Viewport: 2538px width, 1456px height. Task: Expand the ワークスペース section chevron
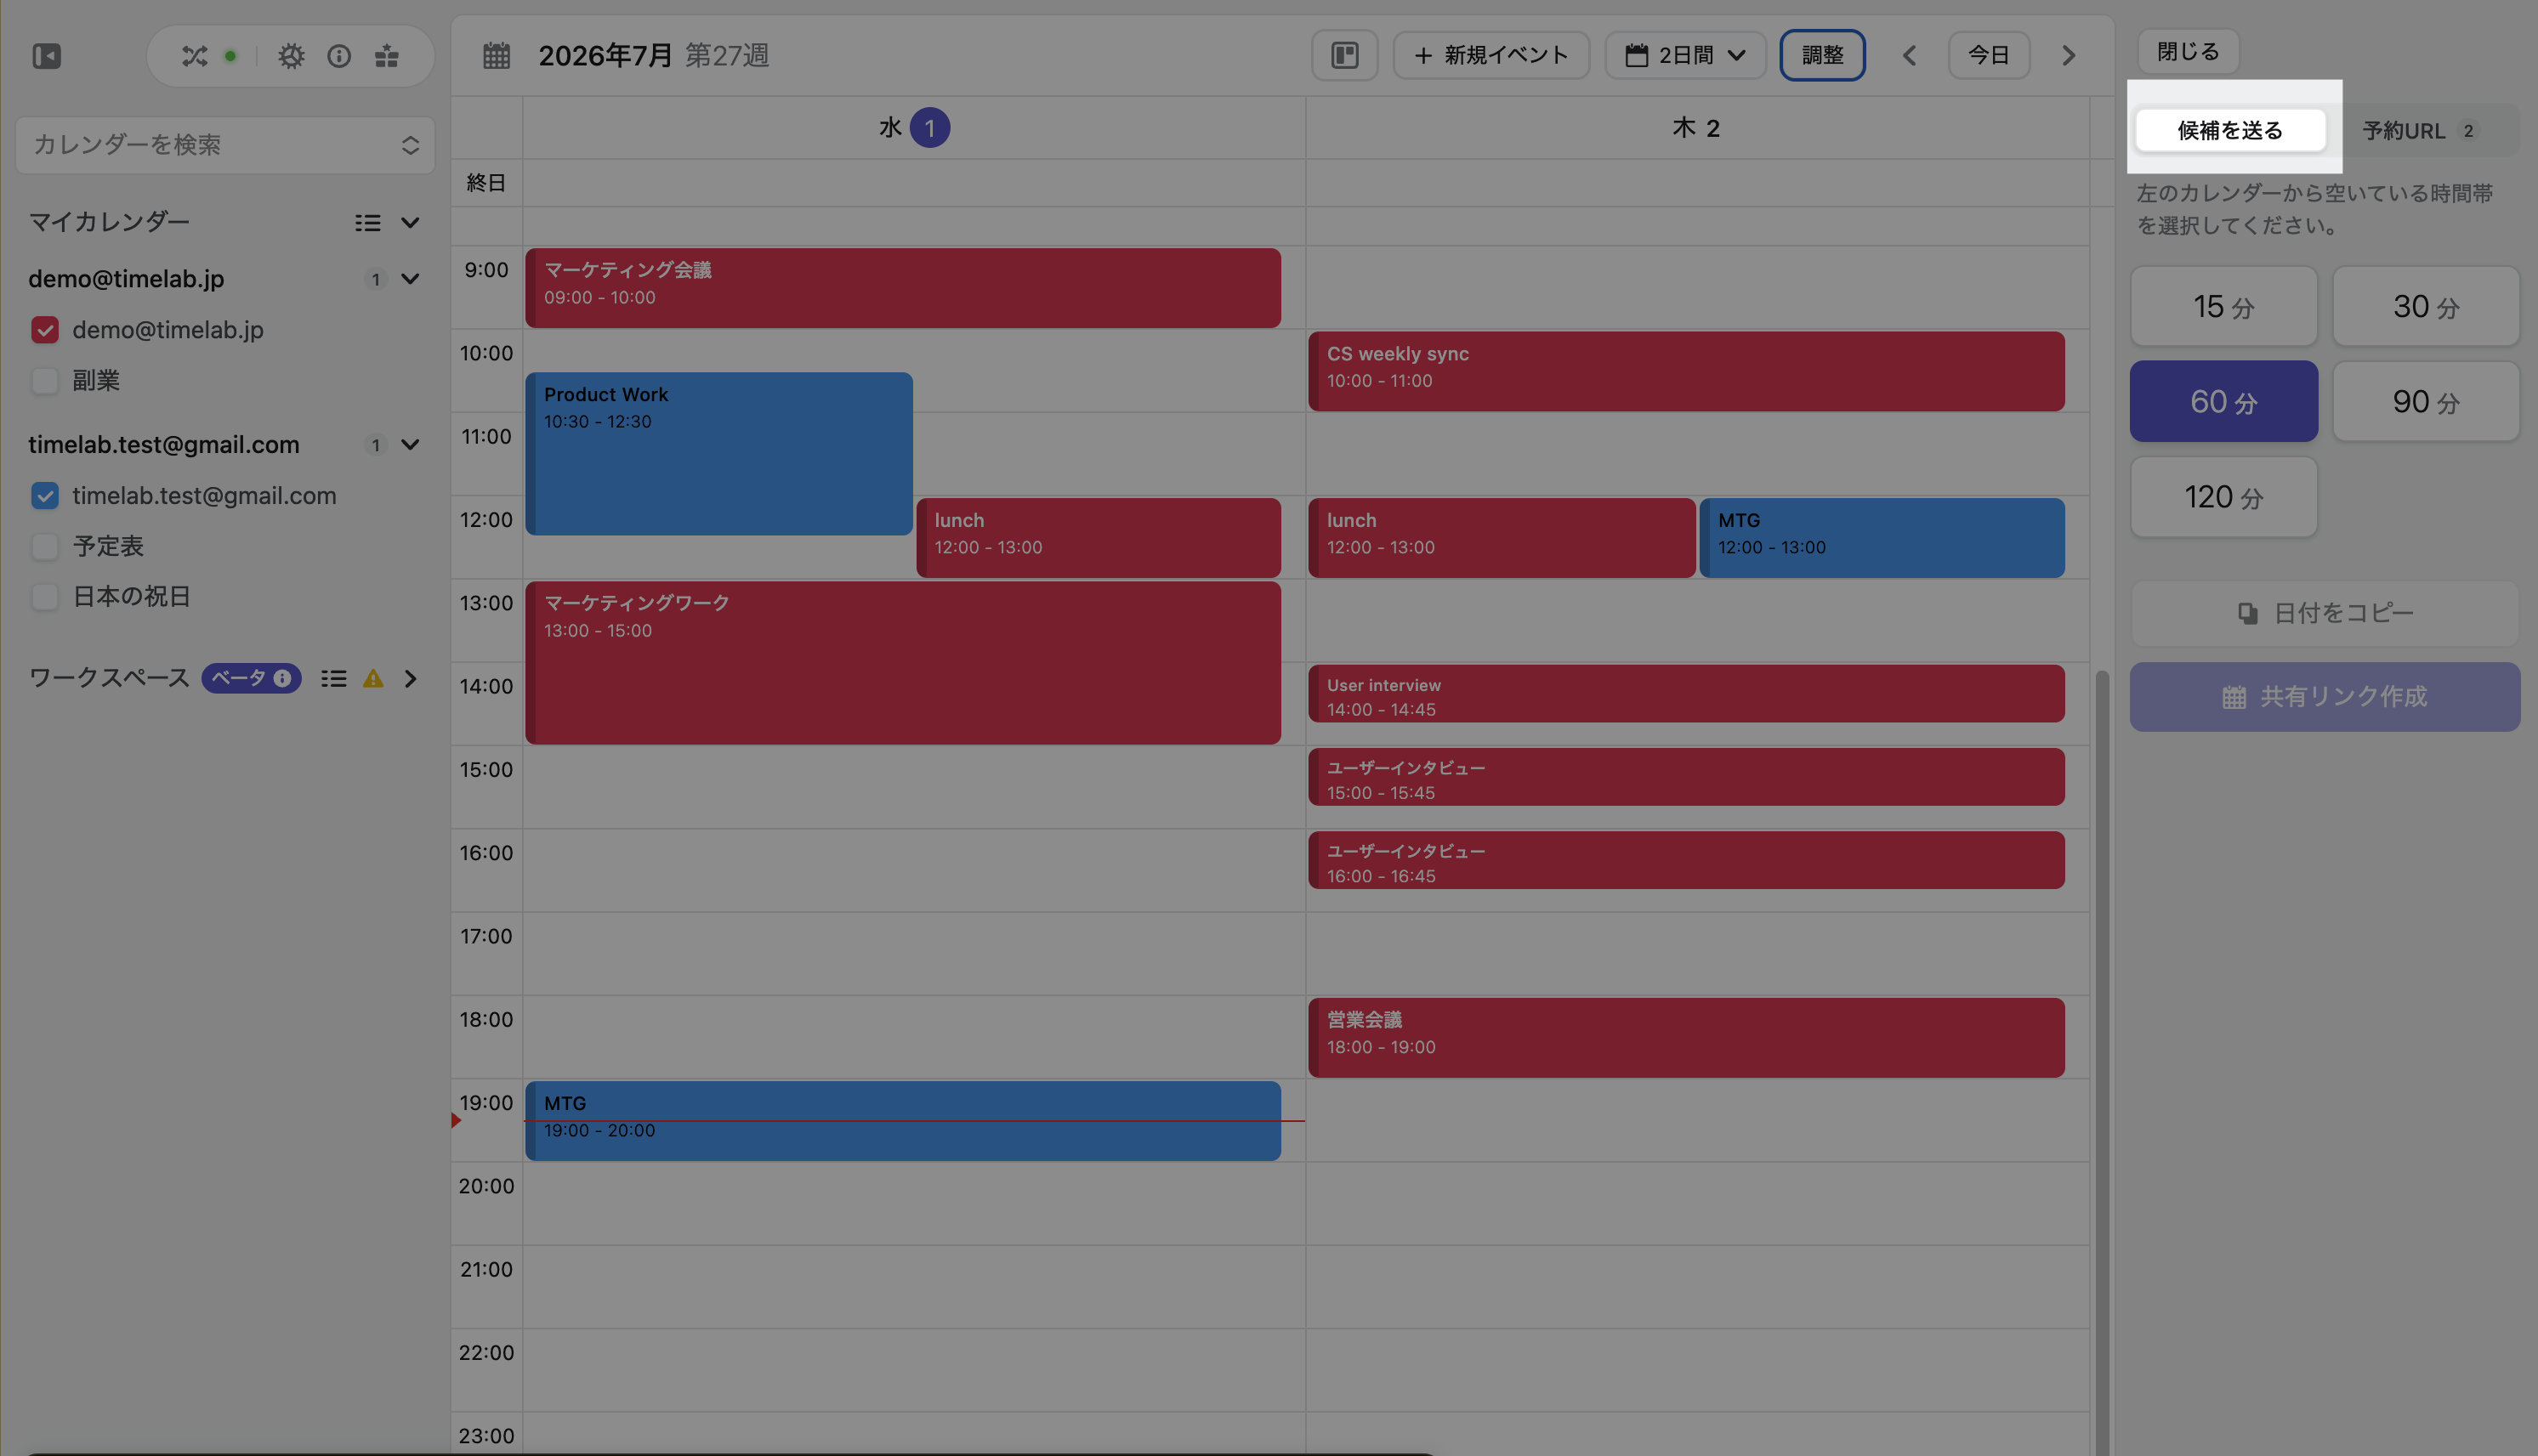click(410, 679)
